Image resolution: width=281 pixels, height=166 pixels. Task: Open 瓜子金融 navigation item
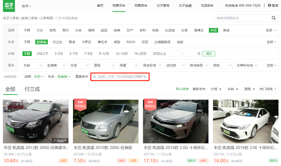[x=185, y=6]
